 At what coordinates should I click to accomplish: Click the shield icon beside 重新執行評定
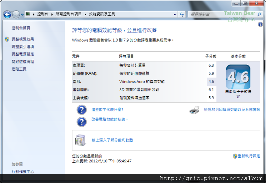click(235, 156)
